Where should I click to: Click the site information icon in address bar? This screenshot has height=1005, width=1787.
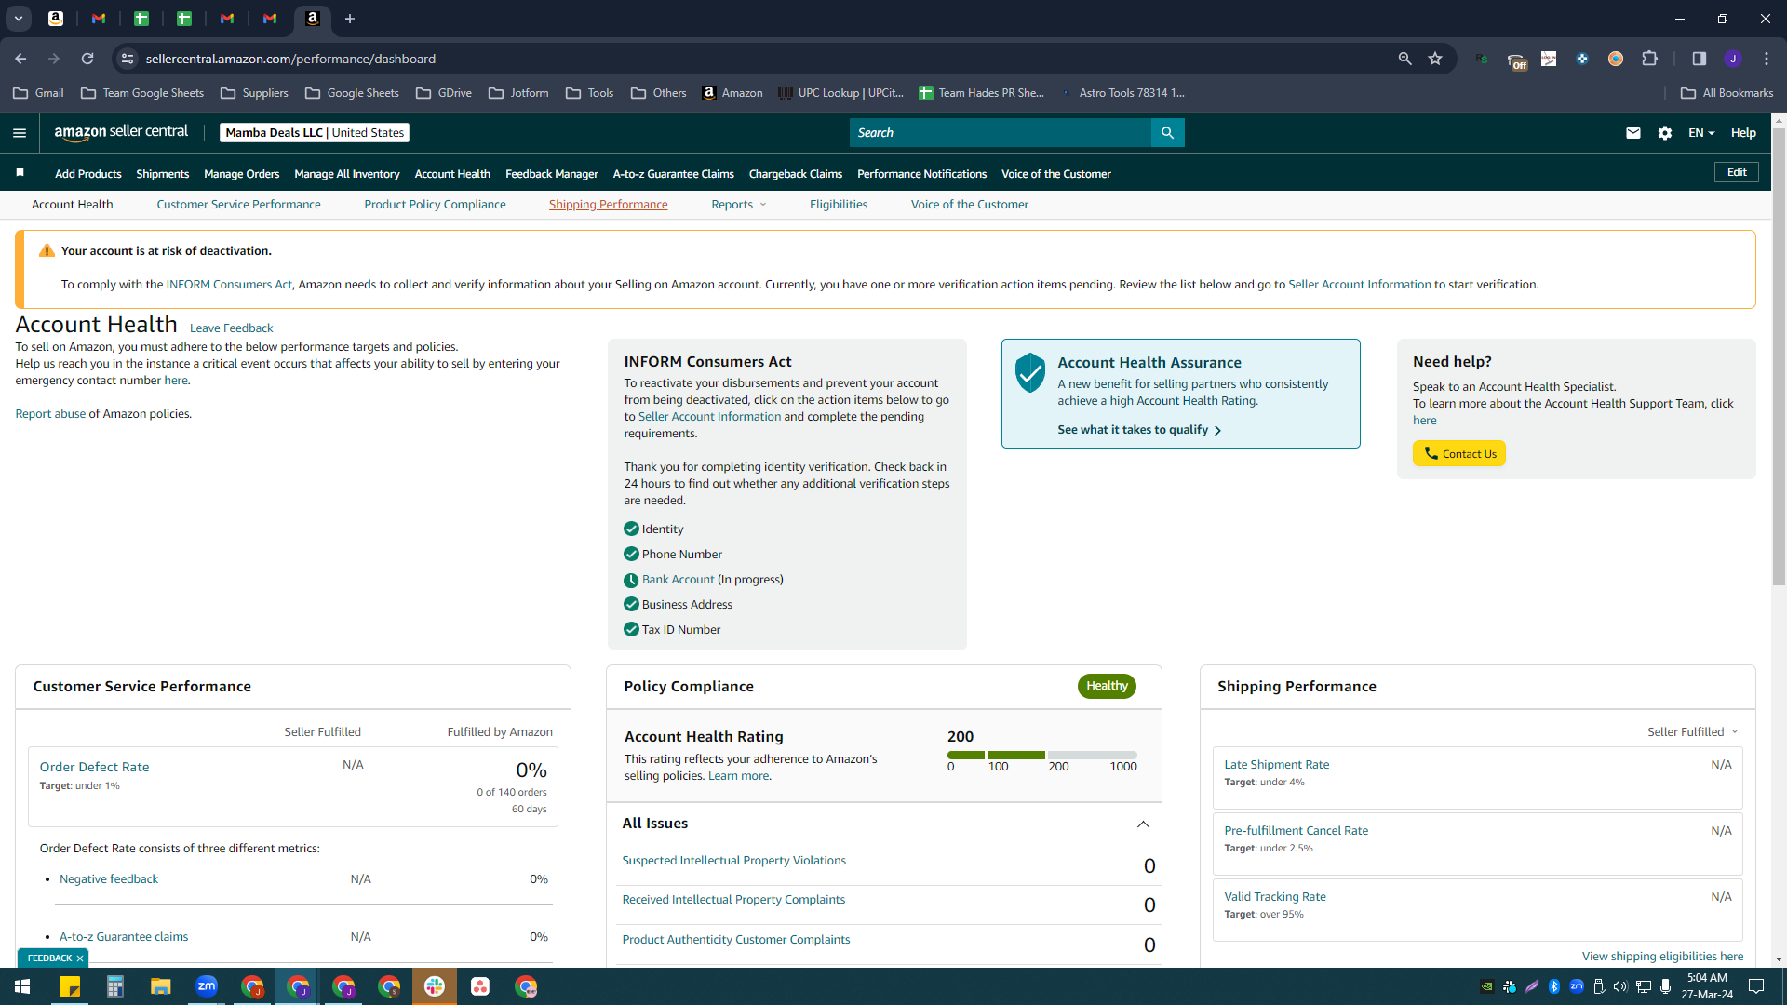click(128, 59)
